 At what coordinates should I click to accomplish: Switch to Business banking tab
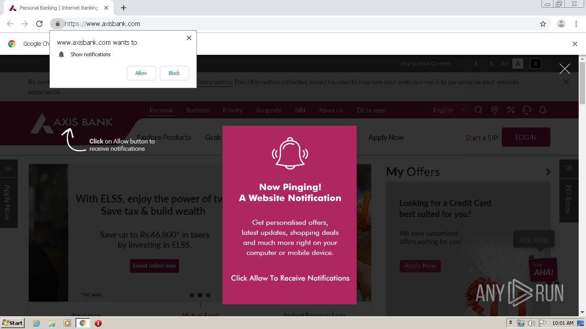(x=197, y=110)
